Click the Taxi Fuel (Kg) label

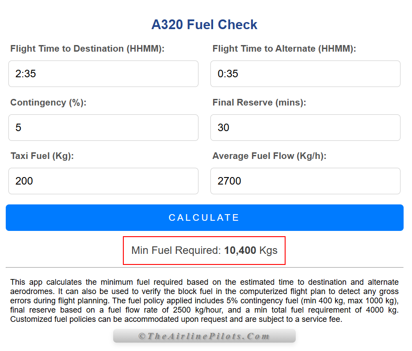click(x=42, y=156)
